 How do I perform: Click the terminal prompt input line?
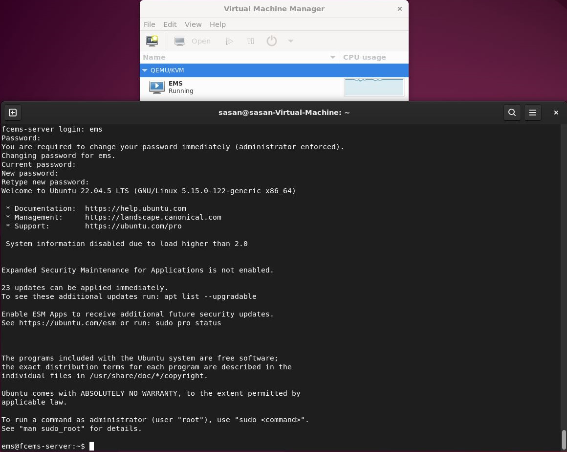coord(91,446)
